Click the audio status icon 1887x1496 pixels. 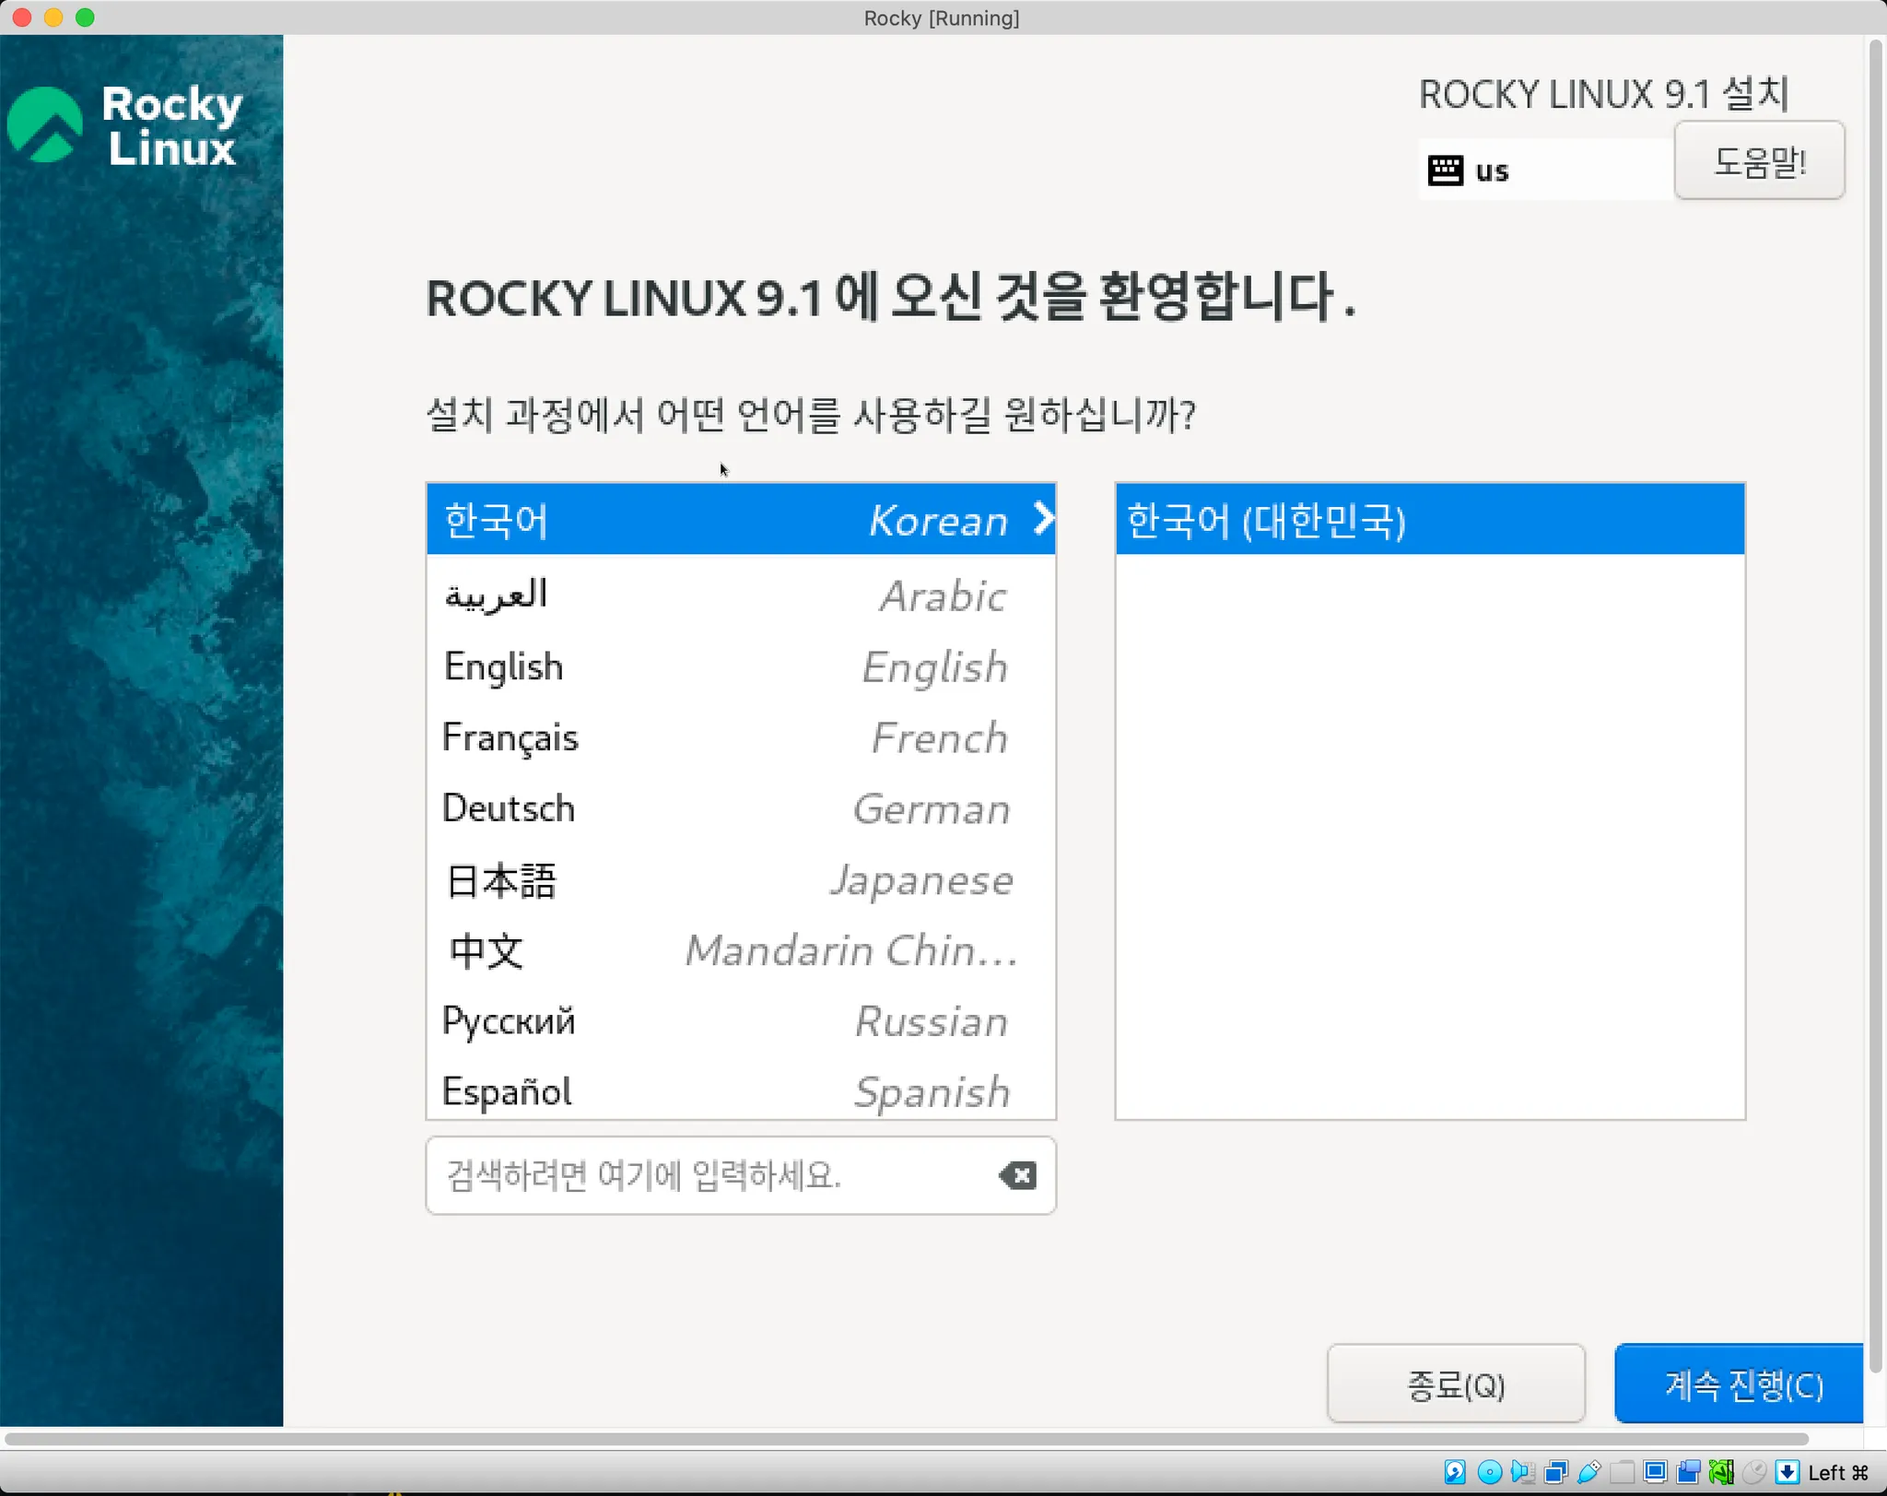coord(1522,1472)
